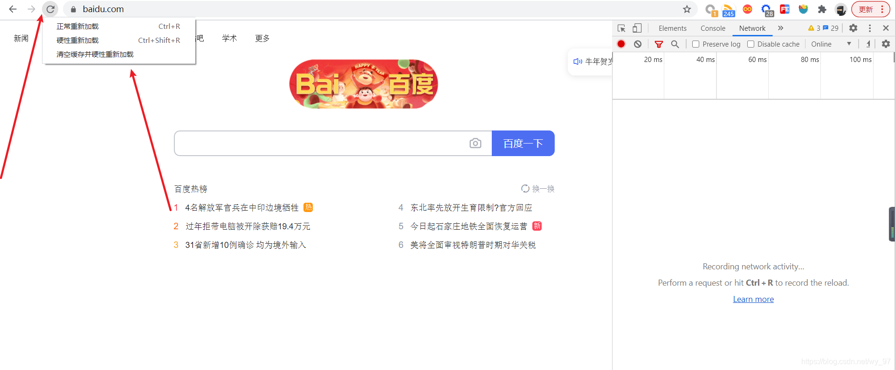Click the import HAR file upload icon
The image size is (895, 370).
(868, 44)
